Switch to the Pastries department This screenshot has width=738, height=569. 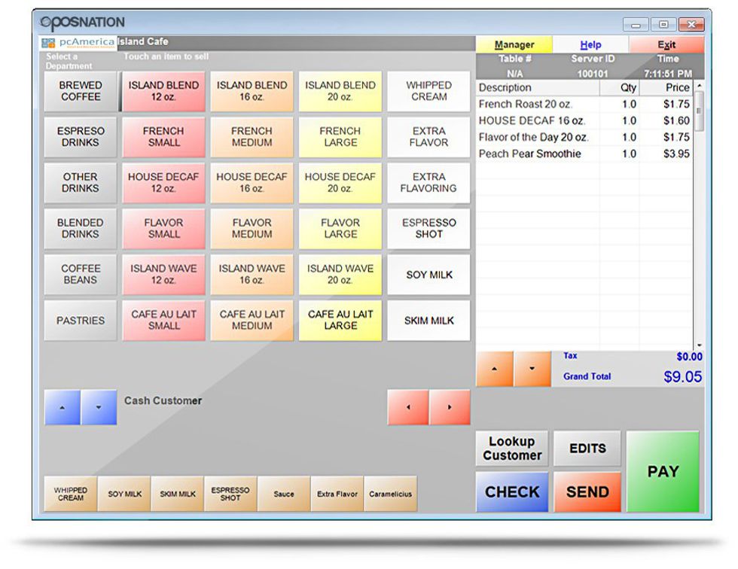[81, 321]
